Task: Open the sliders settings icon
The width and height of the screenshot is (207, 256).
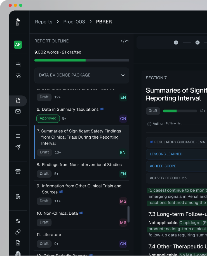Action: pyautogui.click(x=18, y=221)
